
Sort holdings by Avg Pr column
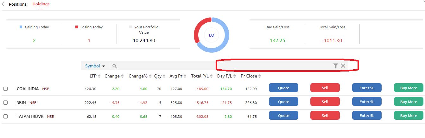click(178, 76)
